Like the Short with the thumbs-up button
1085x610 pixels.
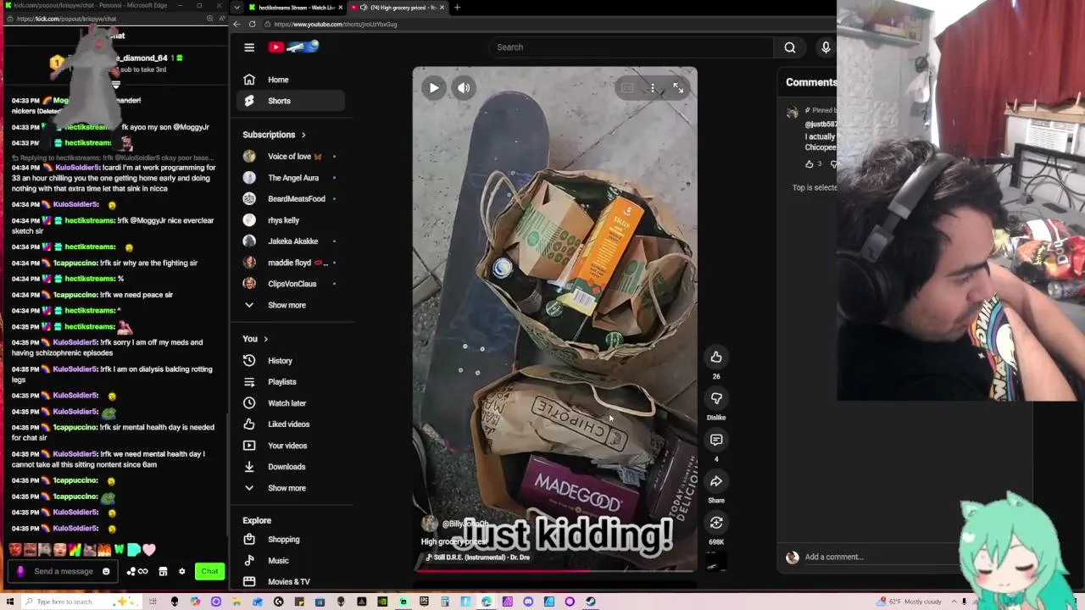coord(716,357)
